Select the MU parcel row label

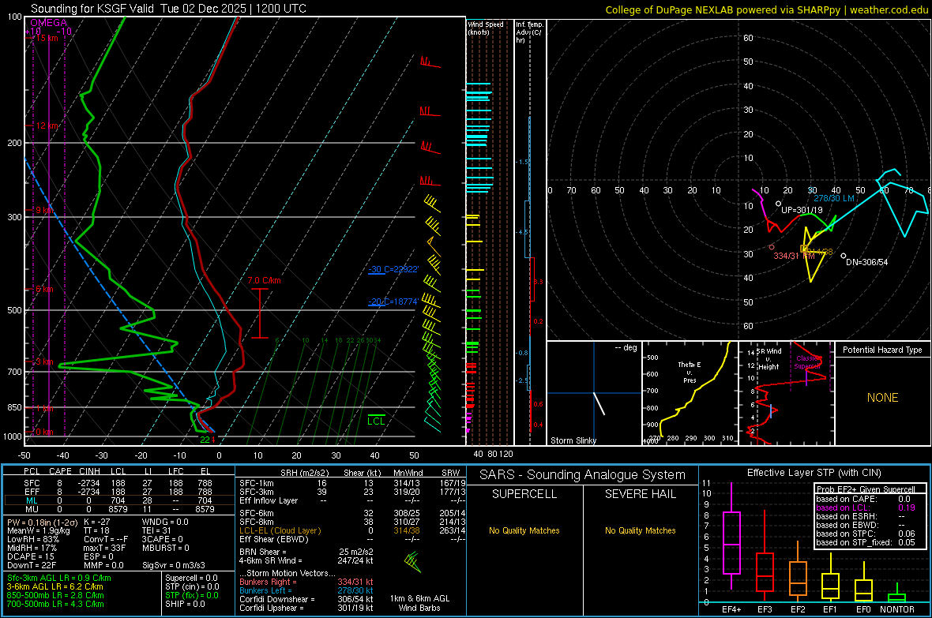click(32, 509)
